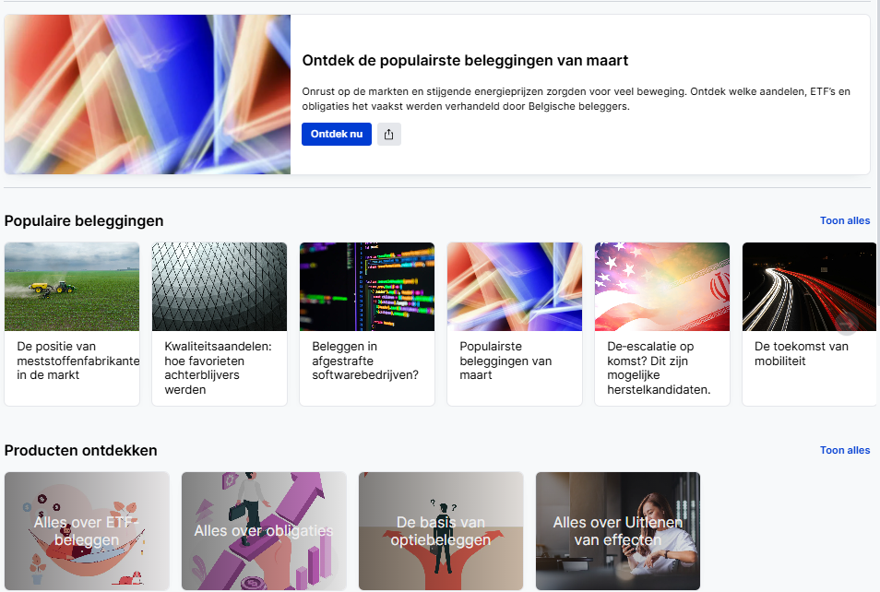Click the share icon next to Ontdek nu

pos(389,134)
